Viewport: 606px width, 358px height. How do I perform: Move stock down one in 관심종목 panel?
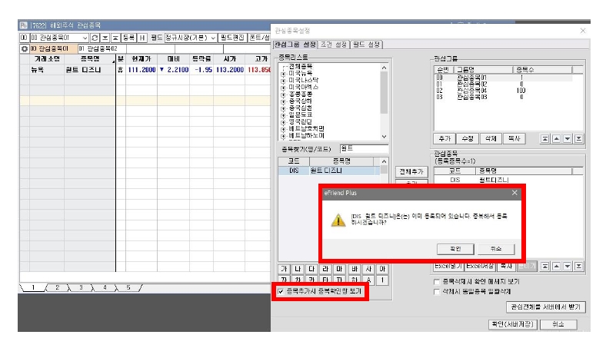pos(568,266)
